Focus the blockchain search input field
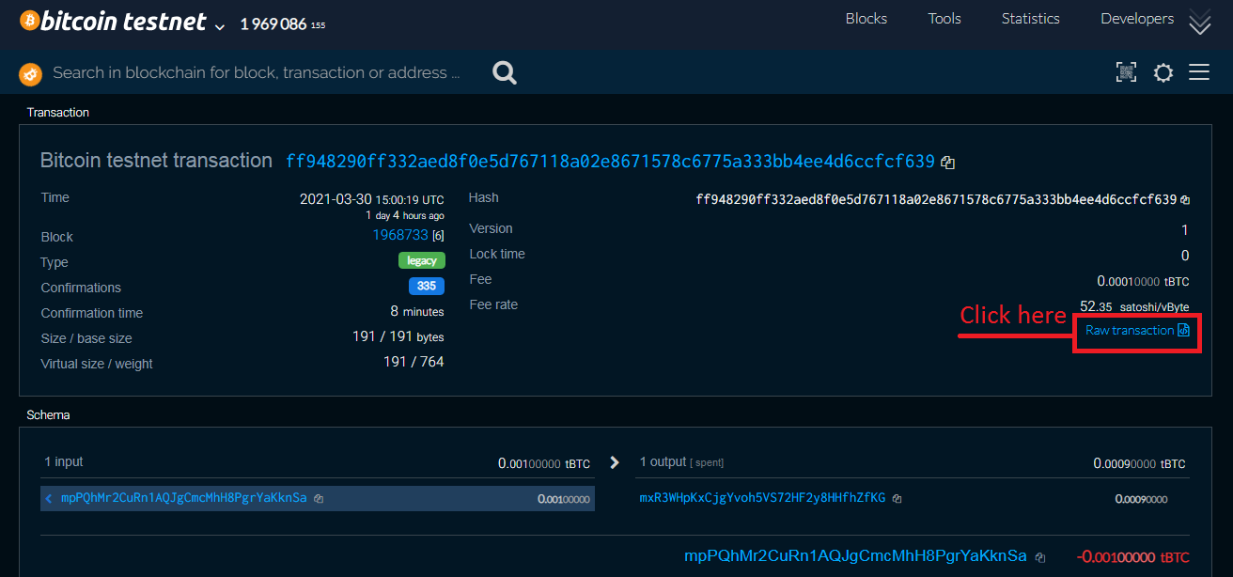 pos(257,72)
